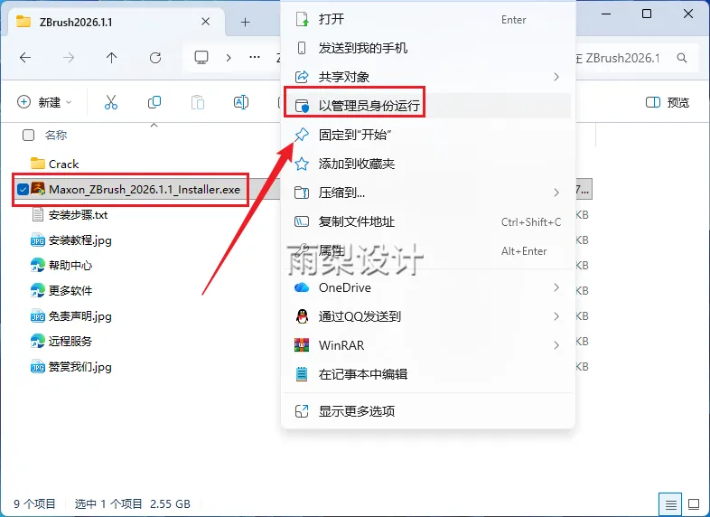Select 固定到"开始"
Viewport: 710px width, 517px height.
[428, 135]
